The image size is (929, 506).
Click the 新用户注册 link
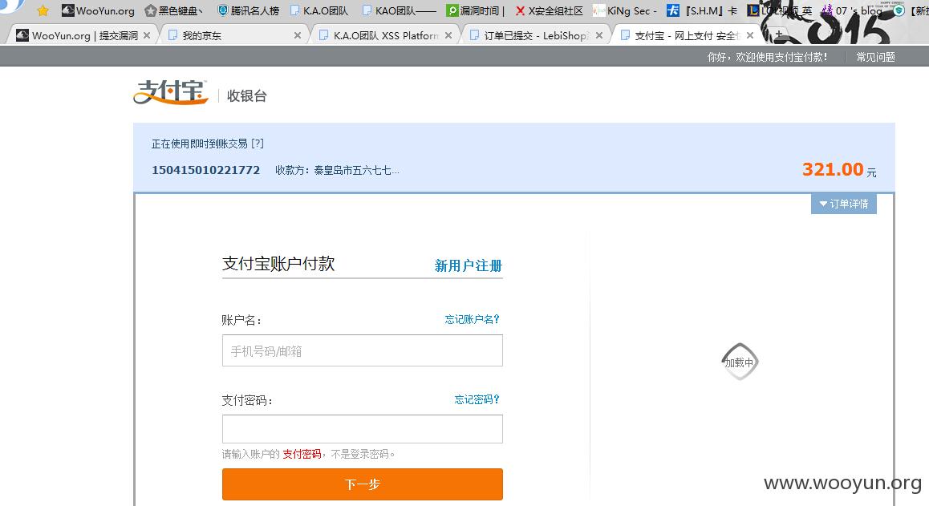[x=468, y=265]
